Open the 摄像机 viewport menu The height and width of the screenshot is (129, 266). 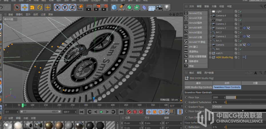coord(19,14)
